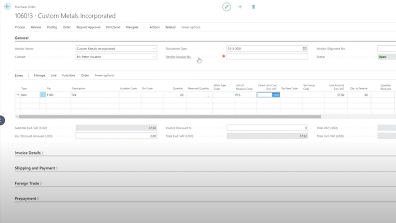Click the Location Code column header

tap(128, 89)
